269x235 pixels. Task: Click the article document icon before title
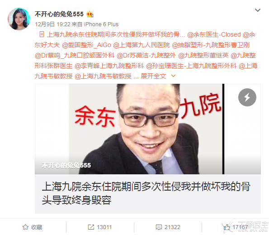coord(42,34)
